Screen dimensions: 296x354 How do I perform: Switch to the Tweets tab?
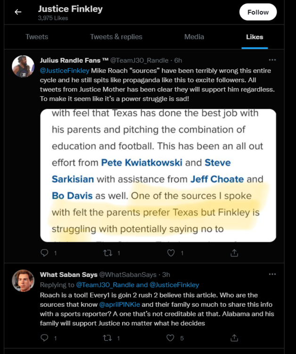coord(37,37)
